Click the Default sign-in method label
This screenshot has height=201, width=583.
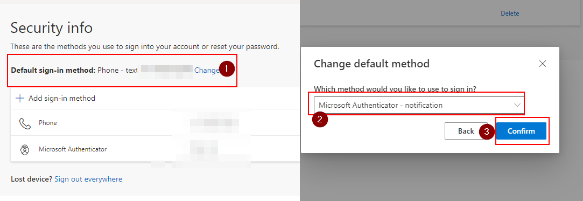point(53,70)
